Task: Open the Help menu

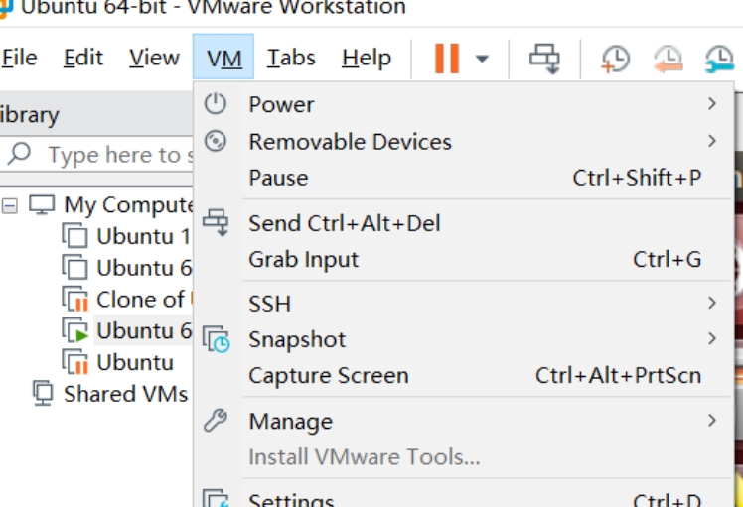Action: coord(367,58)
